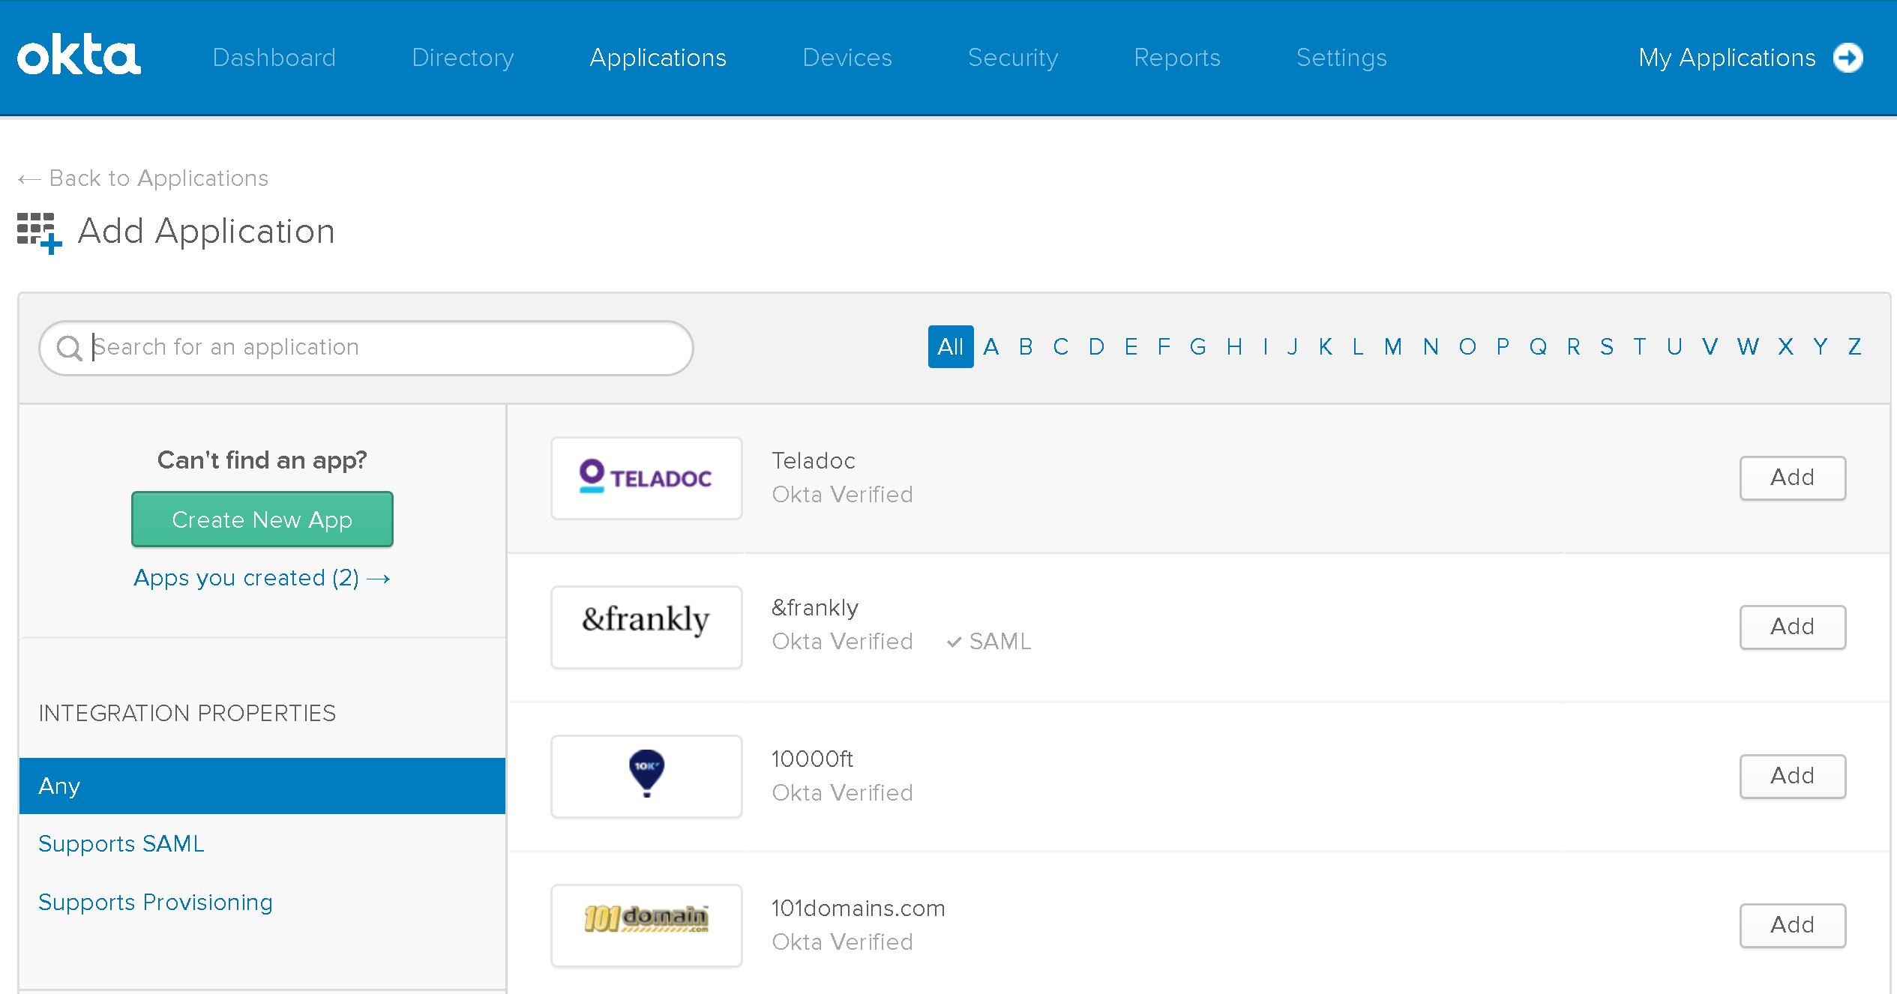Open the Settings menu
The height and width of the screenshot is (994, 1897).
click(1341, 58)
